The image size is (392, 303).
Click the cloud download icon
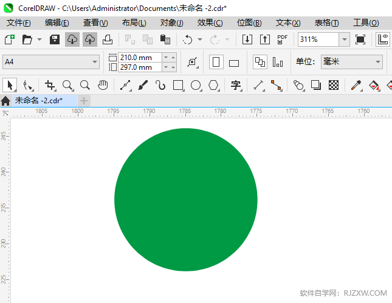pyautogui.click(x=72, y=39)
